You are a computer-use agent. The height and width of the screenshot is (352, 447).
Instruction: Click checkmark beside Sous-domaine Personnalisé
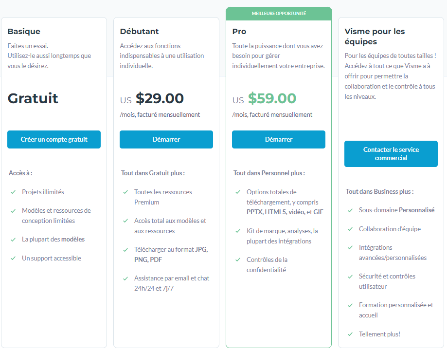350,210
